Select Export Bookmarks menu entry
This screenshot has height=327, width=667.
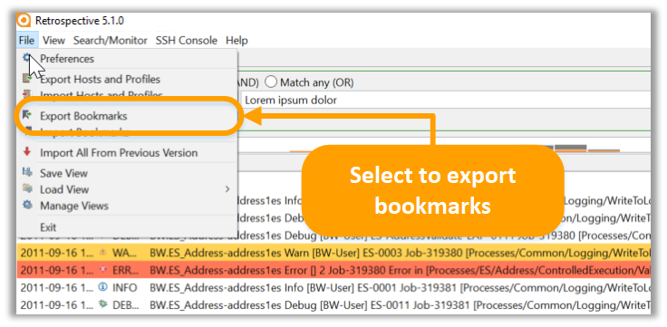coord(127,116)
